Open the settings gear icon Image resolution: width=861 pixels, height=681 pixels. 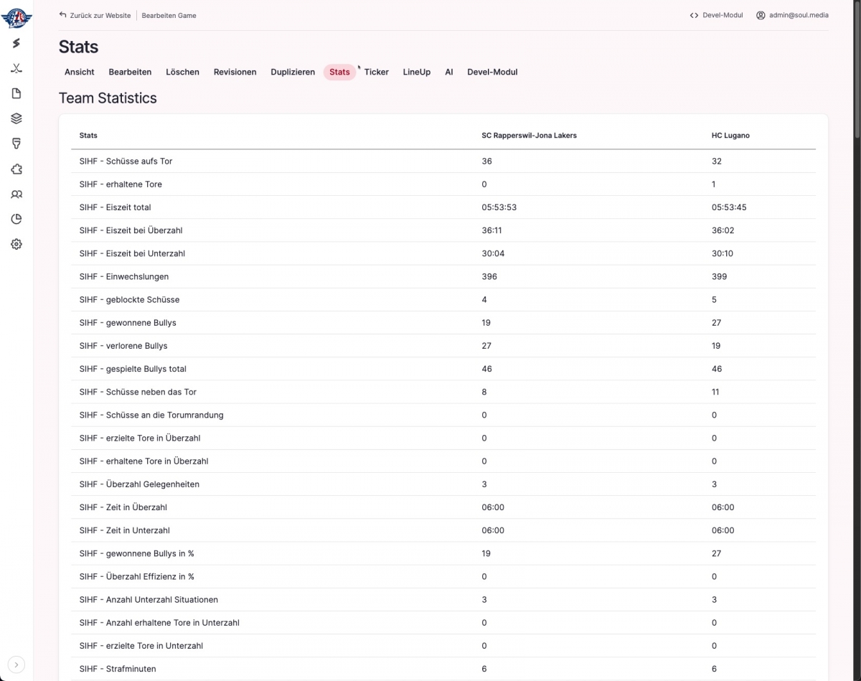(x=17, y=244)
